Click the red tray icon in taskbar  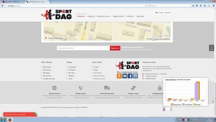183,120
